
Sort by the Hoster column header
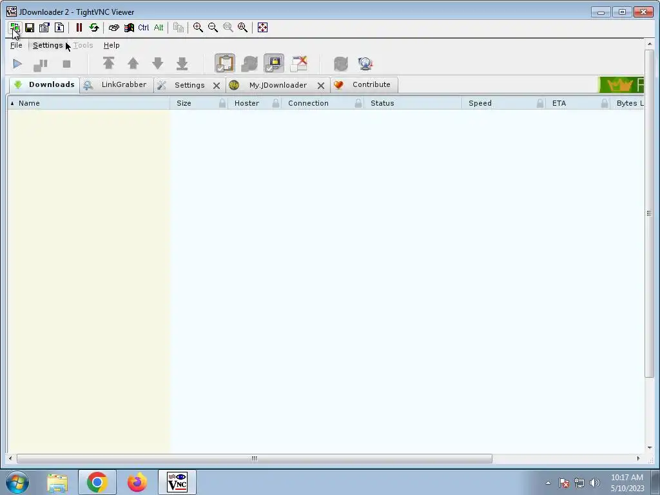pyautogui.click(x=247, y=103)
